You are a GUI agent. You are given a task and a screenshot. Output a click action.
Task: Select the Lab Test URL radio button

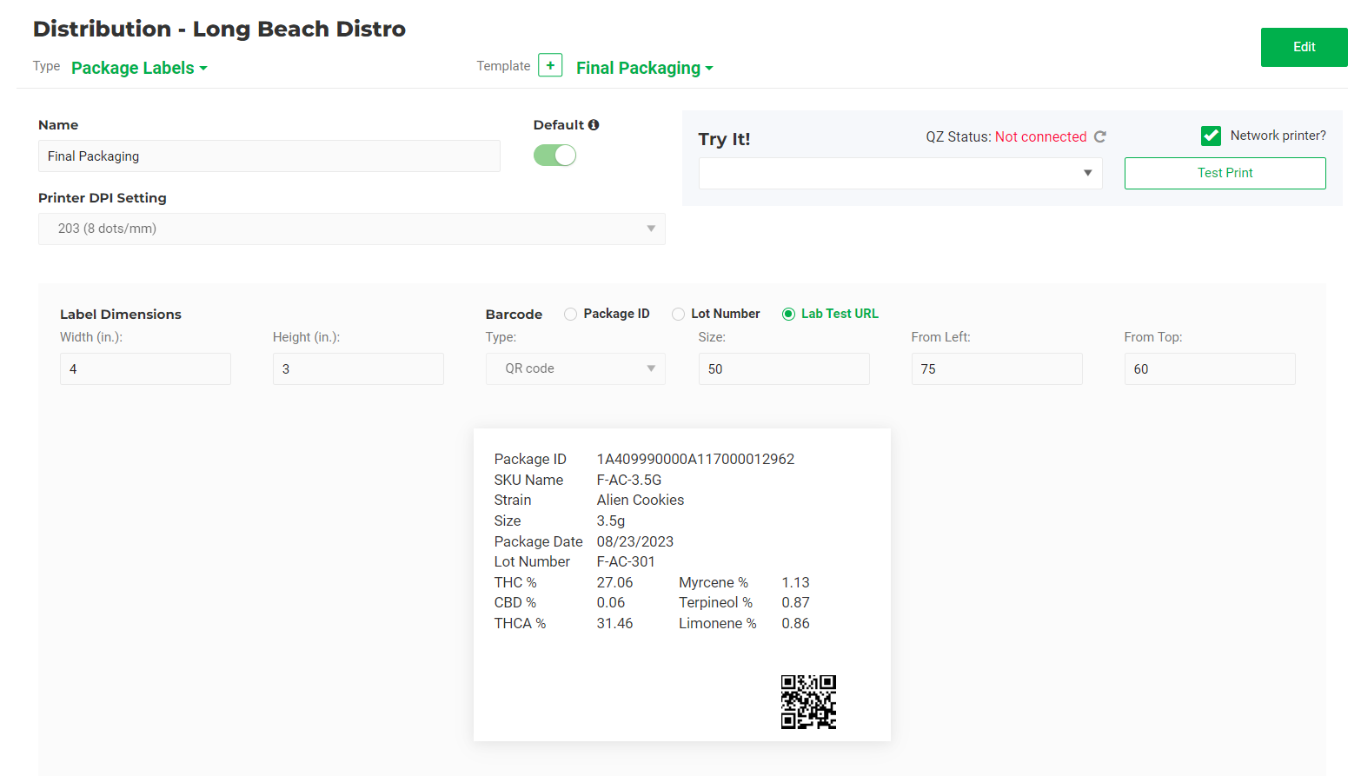point(789,314)
